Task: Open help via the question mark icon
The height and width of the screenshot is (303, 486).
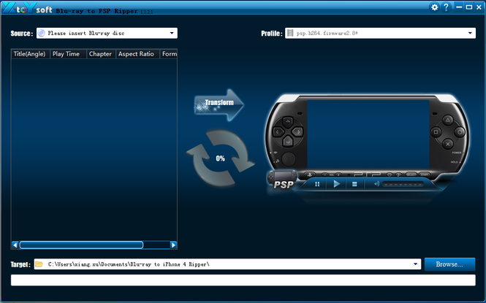Action: 446,7
